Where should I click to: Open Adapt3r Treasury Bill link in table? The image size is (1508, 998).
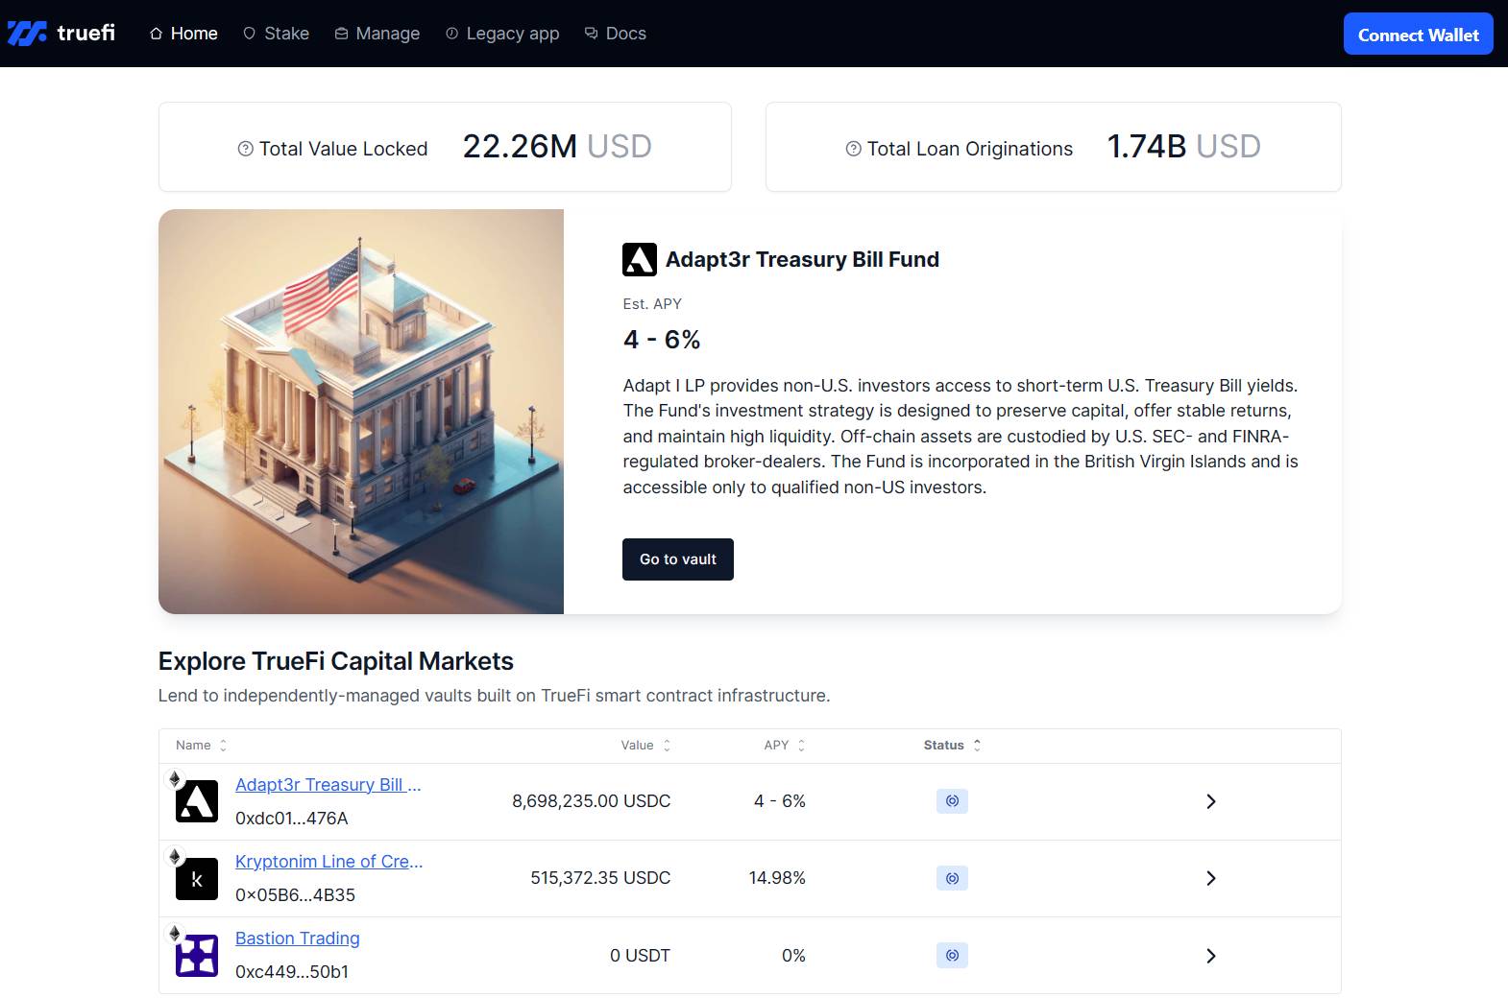pyautogui.click(x=328, y=785)
